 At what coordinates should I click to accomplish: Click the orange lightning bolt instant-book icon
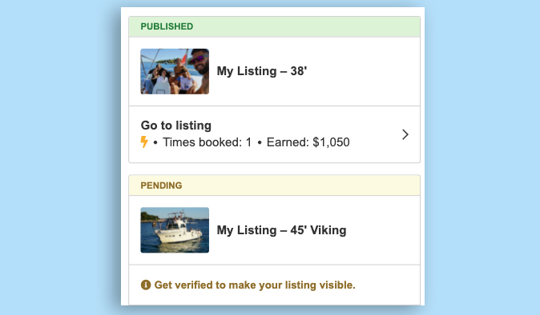click(x=144, y=142)
